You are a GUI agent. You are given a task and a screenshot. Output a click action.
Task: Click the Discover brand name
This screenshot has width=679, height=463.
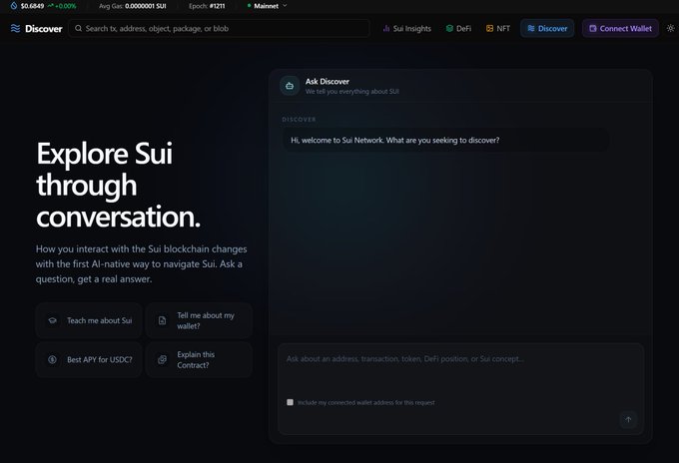pyautogui.click(x=44, y=29)
